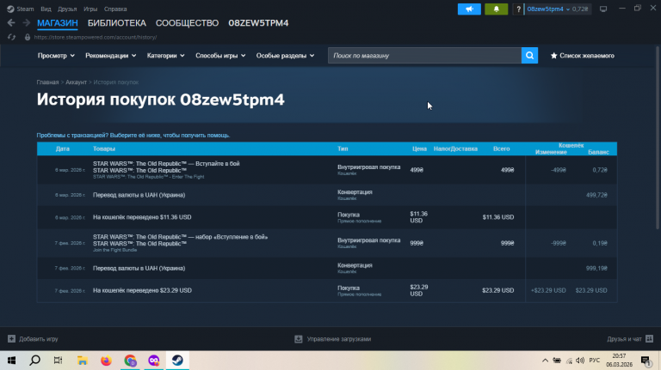This screenshot has height=370, width=661.
Task: Open File Explorer from taskbar
Action: click(x=83, y=361)
